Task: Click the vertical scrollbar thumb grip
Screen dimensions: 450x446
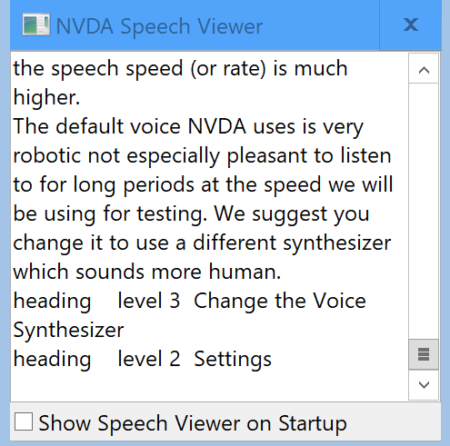Action: pos(424,354)
